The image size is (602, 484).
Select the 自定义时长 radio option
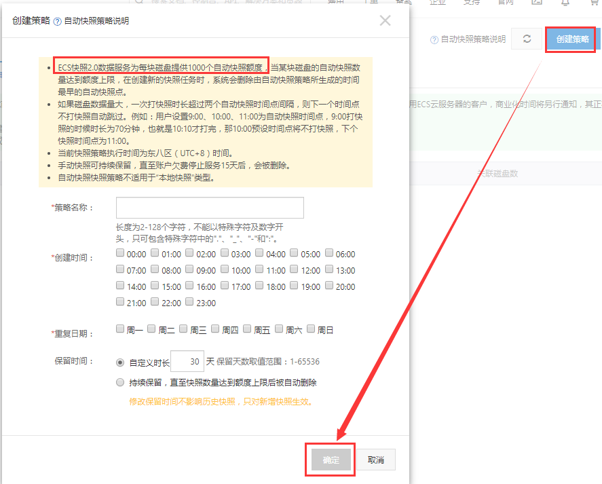[x=120, y=362]
